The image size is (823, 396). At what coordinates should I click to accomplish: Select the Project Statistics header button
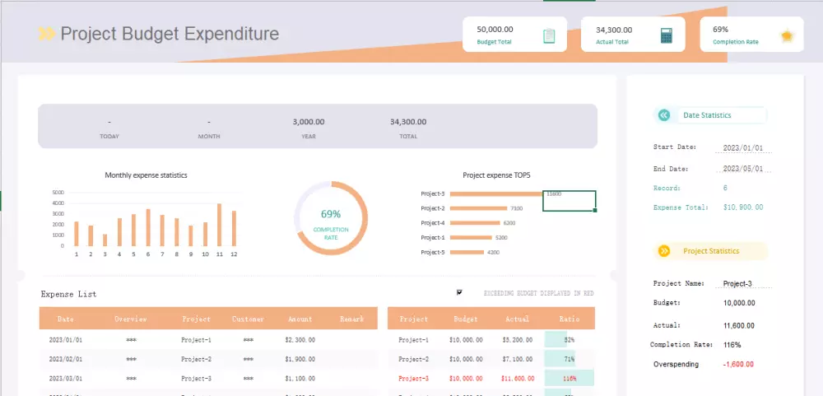tap(710, 251)
